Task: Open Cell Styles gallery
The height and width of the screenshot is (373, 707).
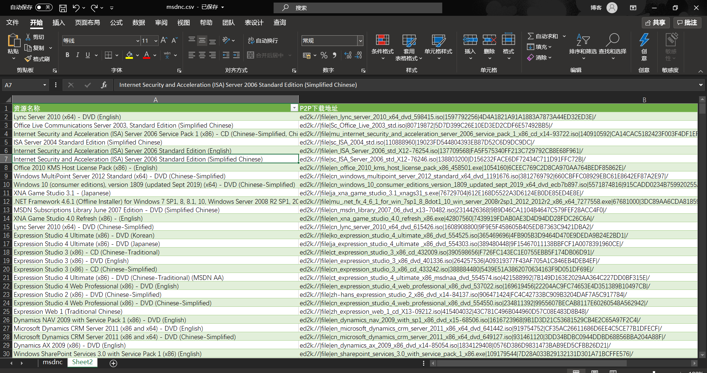Action: click(438, 47)
